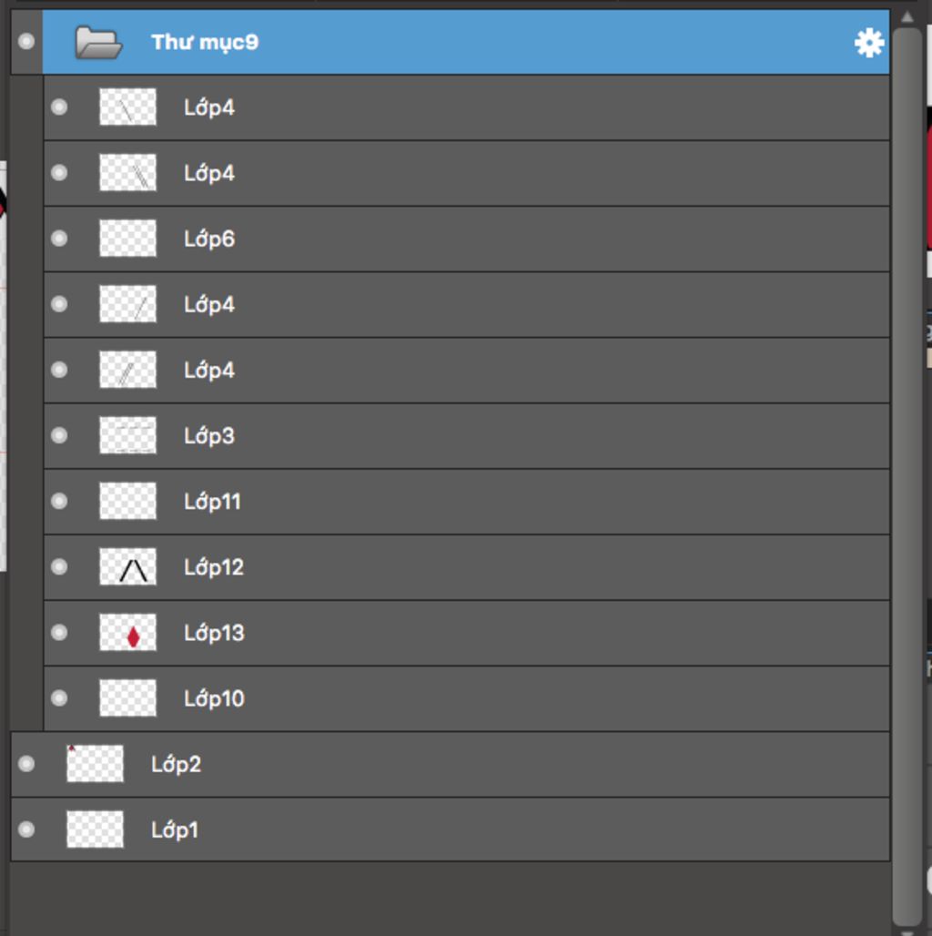Hide the Thư mục9 folder visibility dot
932x936 pixels.
[x=26, y=42]
